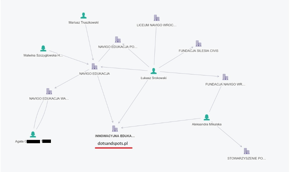
Task: Click the Mariusz Truszkowski name label
Action: coord(83,22)
